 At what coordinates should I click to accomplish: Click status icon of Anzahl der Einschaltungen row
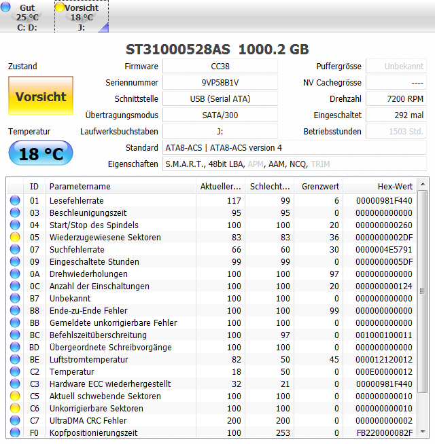[x=15, y=286]
